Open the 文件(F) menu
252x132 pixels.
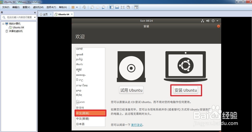pyautogui.click(x=6, y=7)
